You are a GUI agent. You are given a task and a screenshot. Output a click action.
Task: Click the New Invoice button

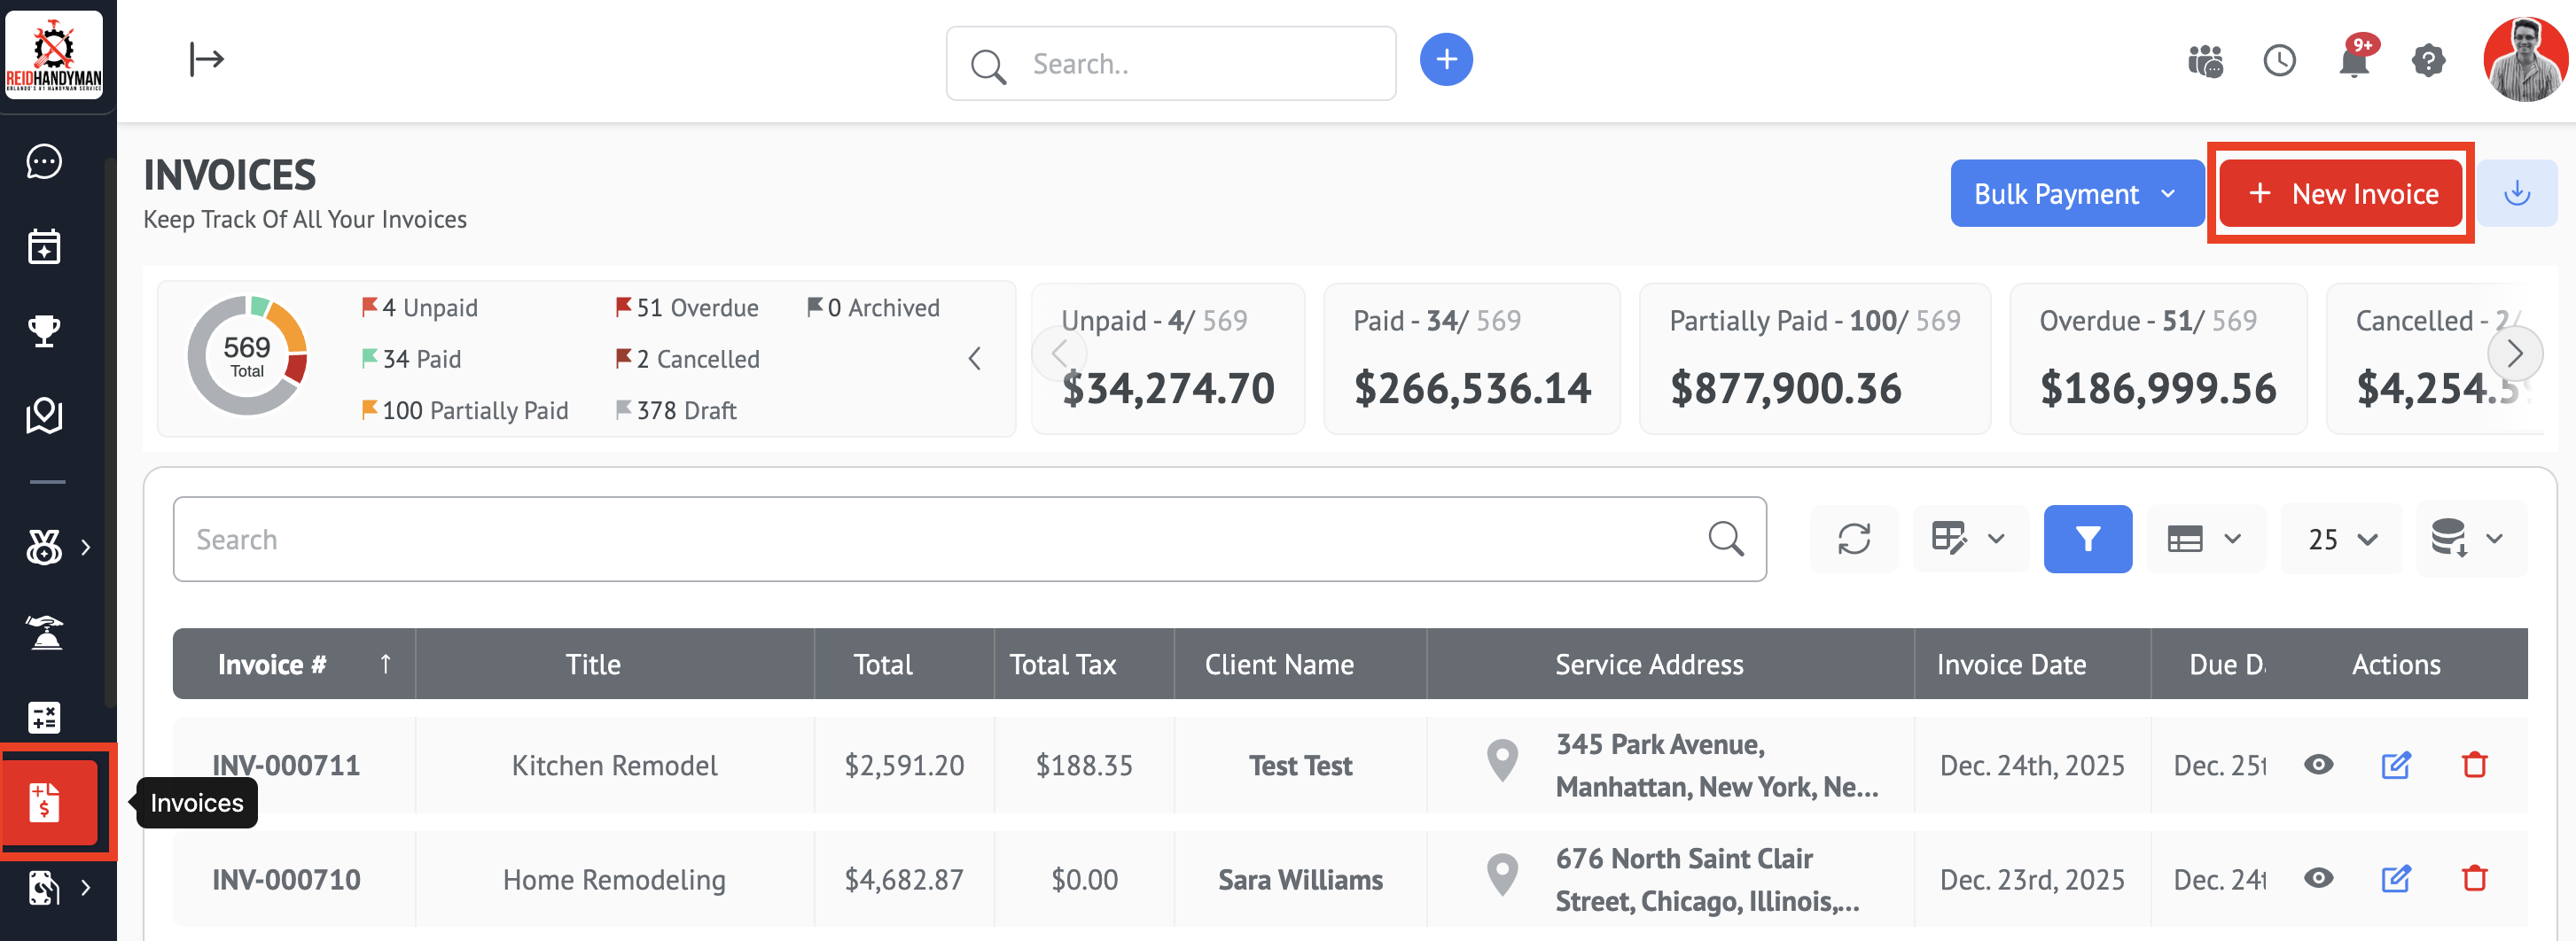coord(2341,193)
